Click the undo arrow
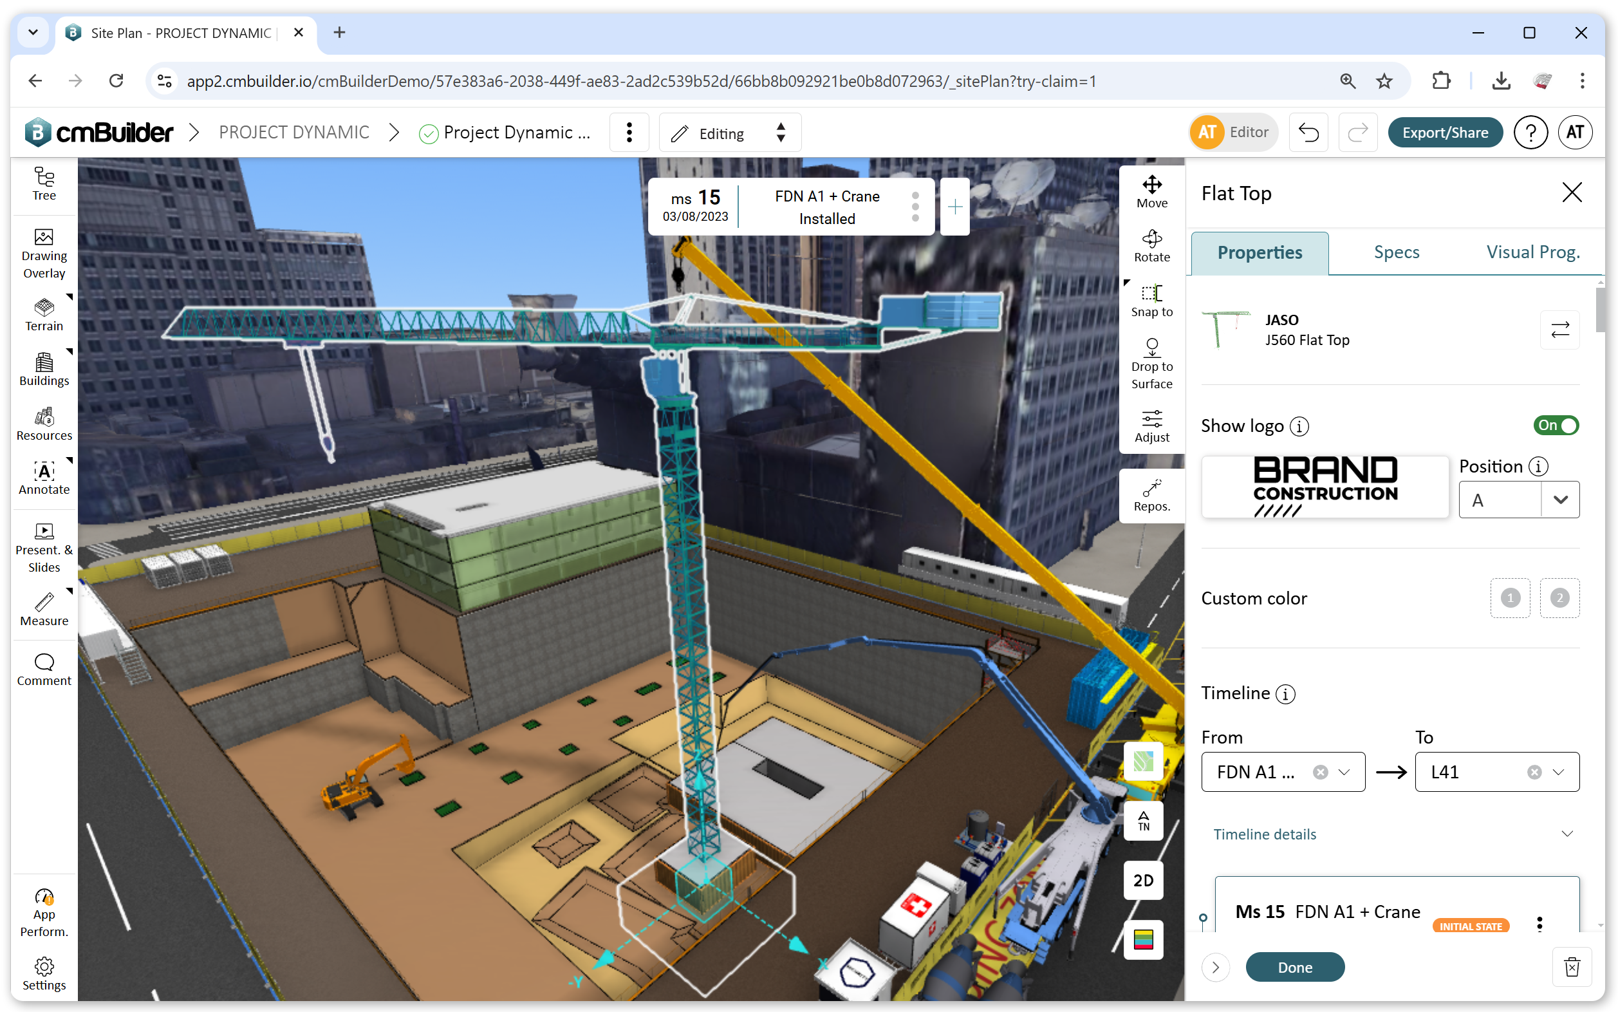This screenshot has width=1618, height=1012. [x=1308, y=133]
